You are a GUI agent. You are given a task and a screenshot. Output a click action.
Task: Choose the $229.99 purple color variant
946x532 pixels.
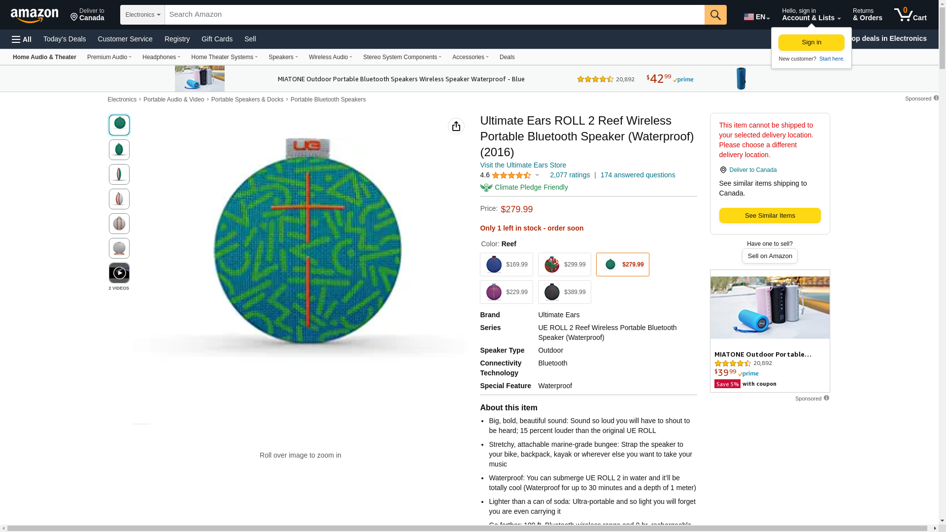[x=506, y=292]
